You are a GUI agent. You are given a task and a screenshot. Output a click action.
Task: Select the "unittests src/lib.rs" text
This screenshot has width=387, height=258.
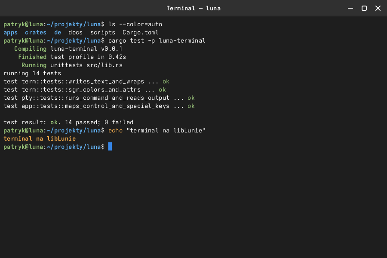(86, 65)
